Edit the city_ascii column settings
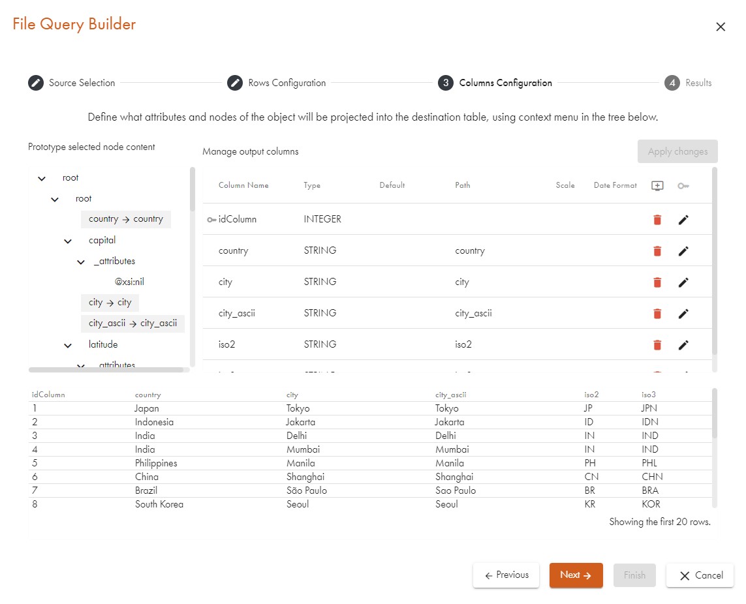 (683, 314)
